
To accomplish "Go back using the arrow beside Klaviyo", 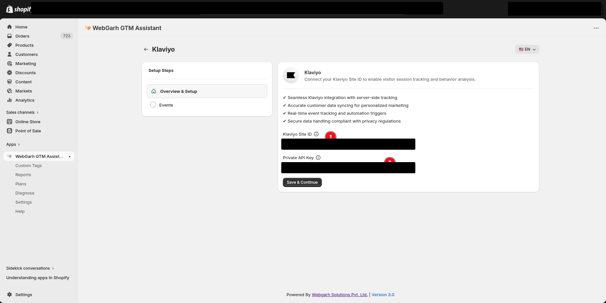I will coord(146,49).
